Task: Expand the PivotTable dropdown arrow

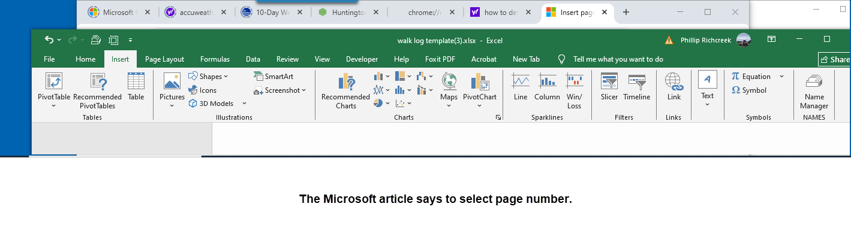Action: point(54,106)
